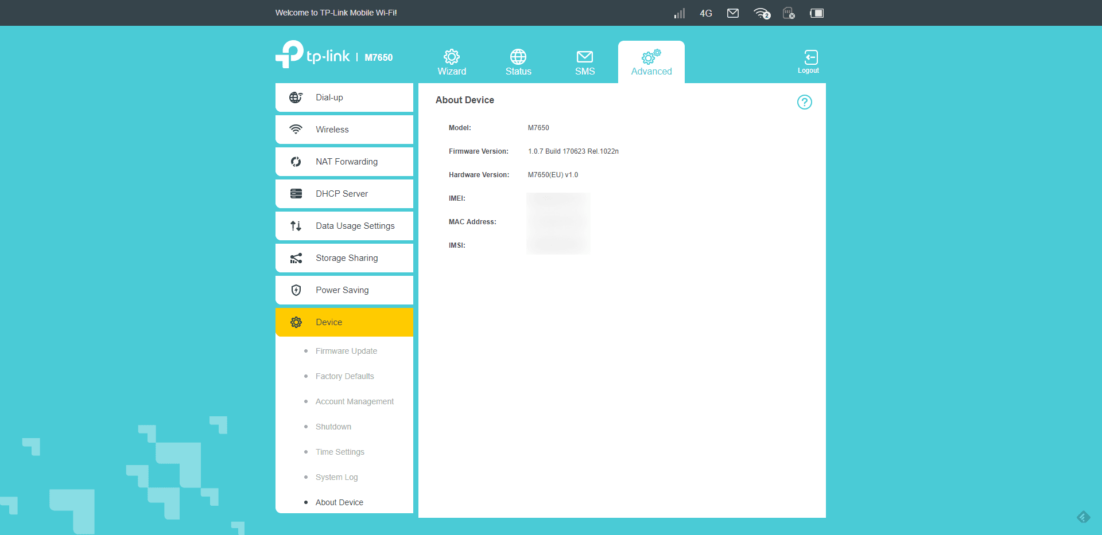
Task: Click firmware version '1.0.7 Build 170623 Rel.1022n'
Action: [573, 151]
